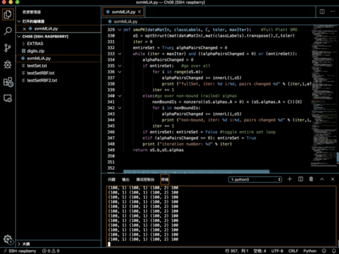Open the Run and Debug view
339x254 pixels.
pos(7,65)
